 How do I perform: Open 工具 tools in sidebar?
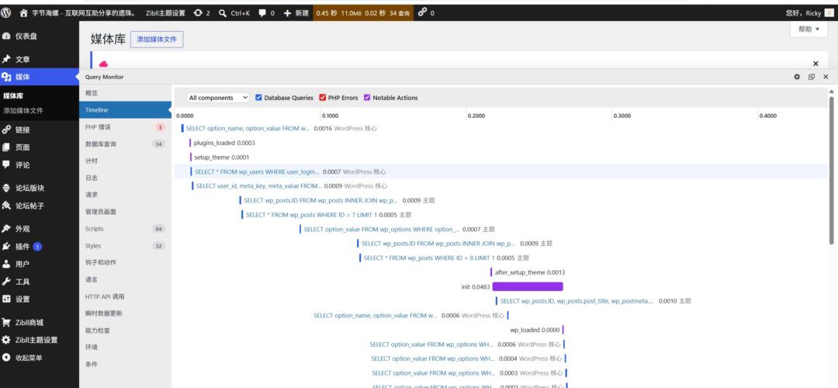(x=40, y=282)
